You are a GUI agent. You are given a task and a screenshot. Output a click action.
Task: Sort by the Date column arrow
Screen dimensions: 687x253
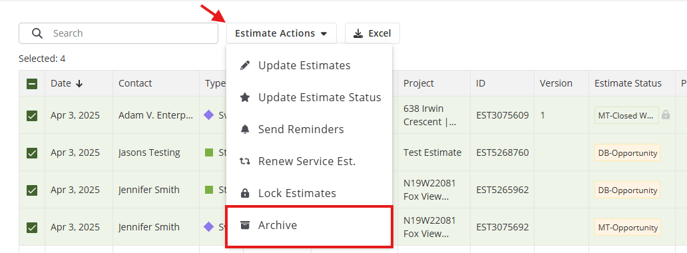click(79, 84)
